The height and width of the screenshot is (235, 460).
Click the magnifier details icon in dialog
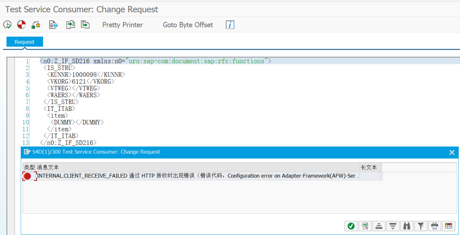pos(365,226)
